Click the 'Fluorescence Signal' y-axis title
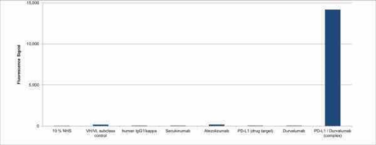 19,64
